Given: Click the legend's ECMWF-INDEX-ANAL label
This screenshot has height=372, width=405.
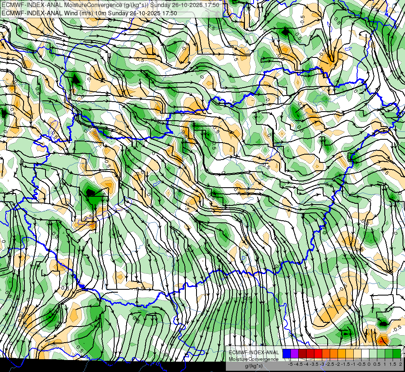Looking at the screenshot, I should (x=254, y=353).
